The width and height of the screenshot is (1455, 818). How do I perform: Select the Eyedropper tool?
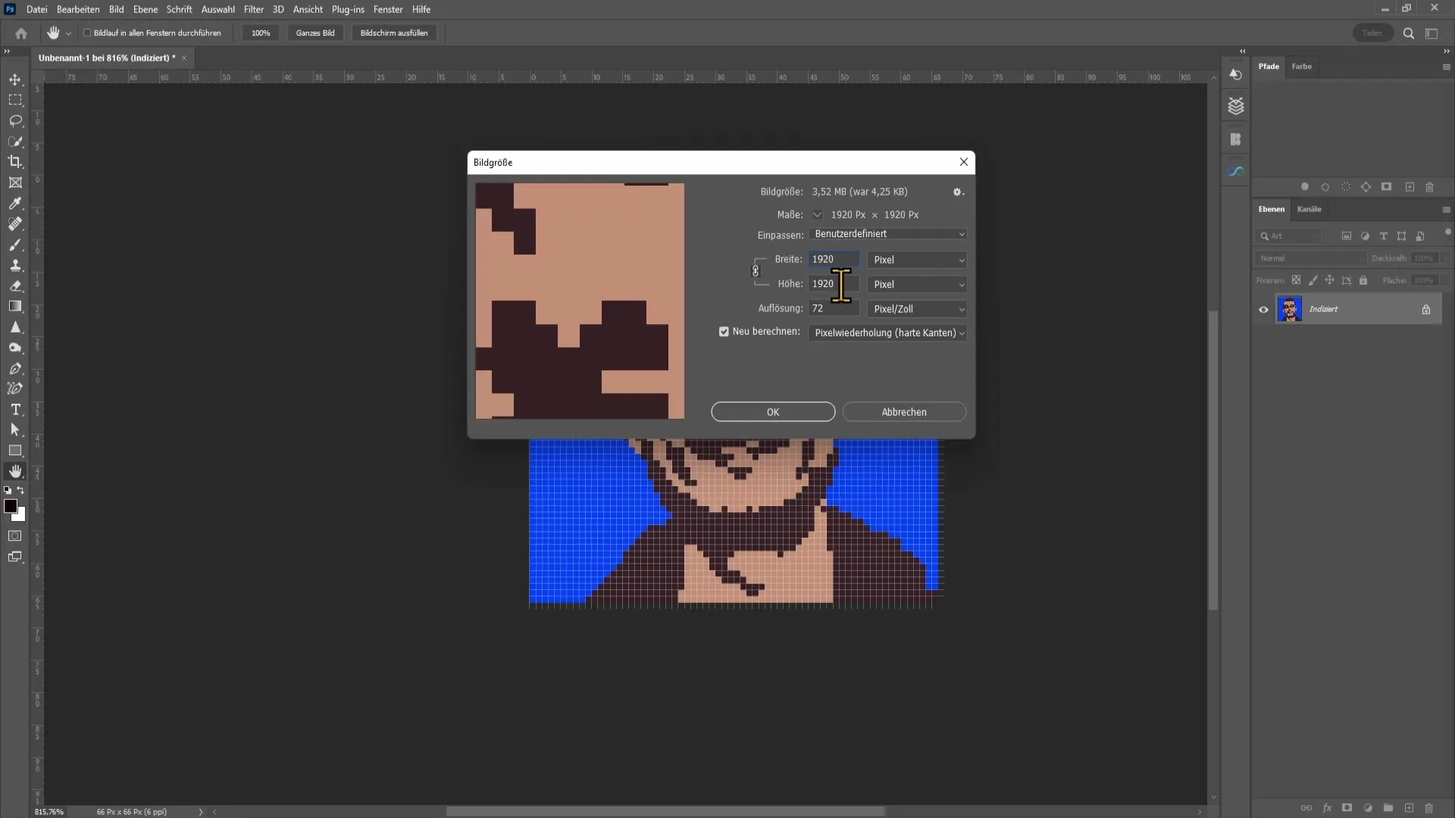click(15, 203)
